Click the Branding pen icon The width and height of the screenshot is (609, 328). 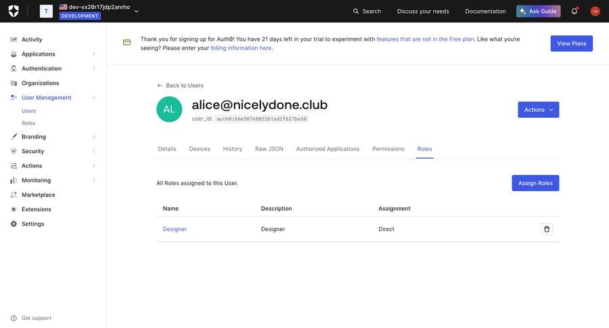pyautogui.click(x=14, y=137)
